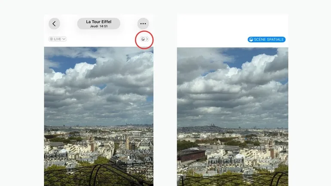This screenshot has height=186, width=331.
Task: Select the 'Jeudi 14:51' date text
Action: click(99, 26)
